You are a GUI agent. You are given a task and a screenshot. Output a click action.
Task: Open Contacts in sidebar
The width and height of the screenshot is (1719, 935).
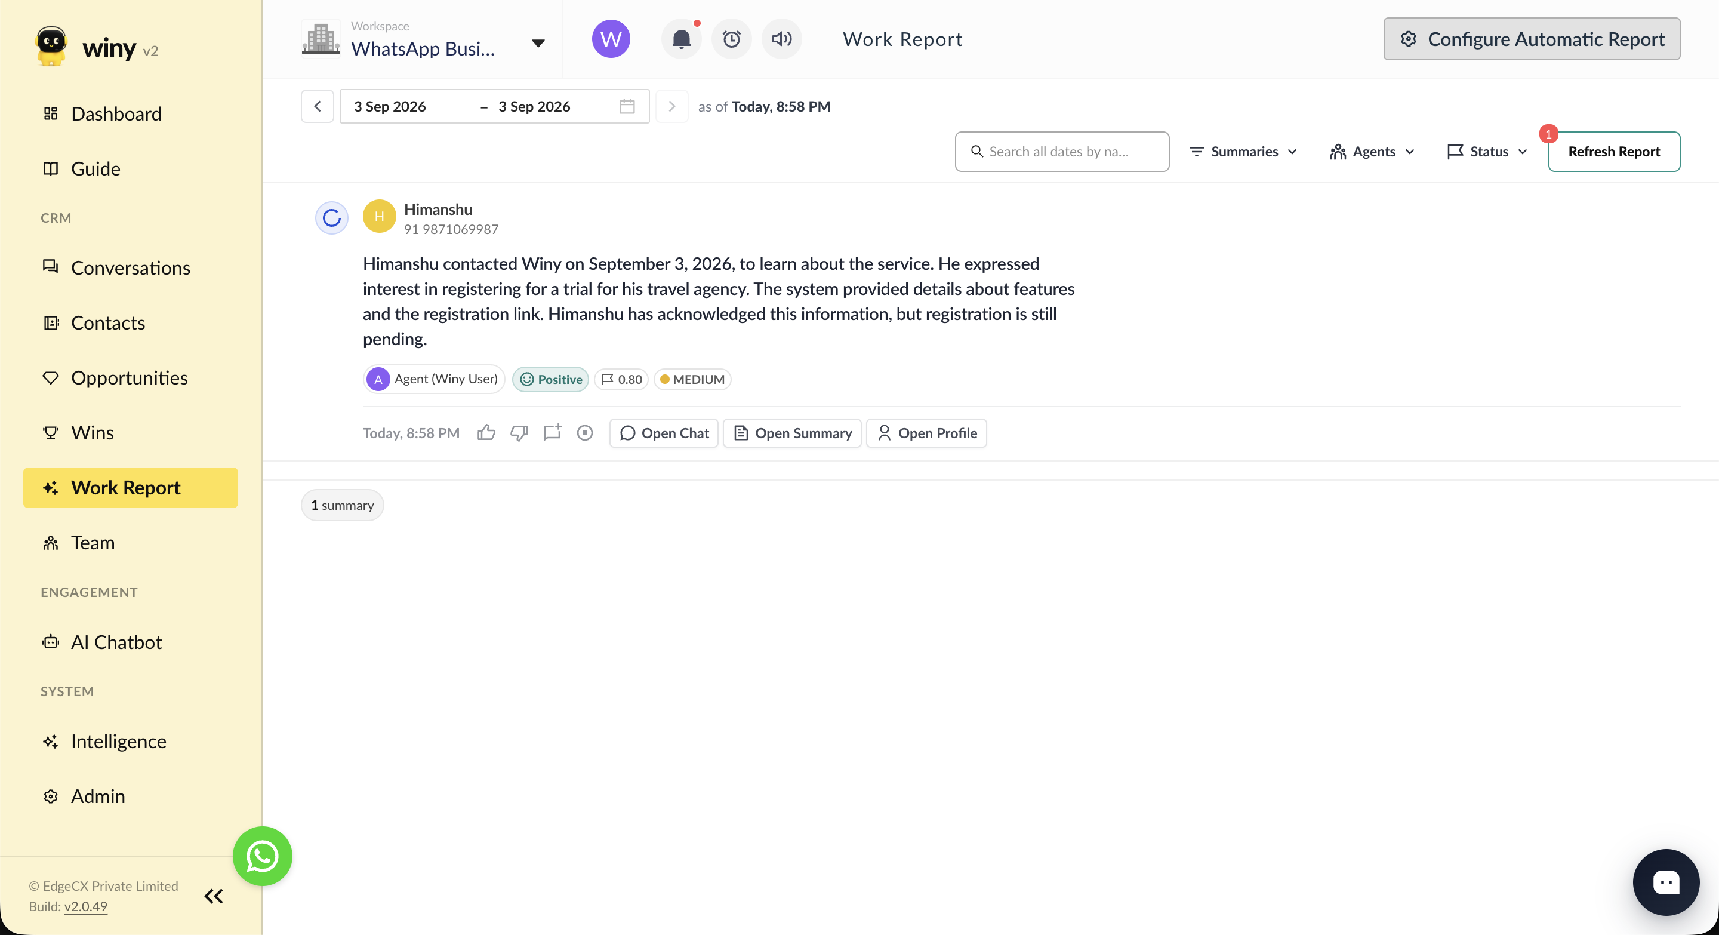131,322
